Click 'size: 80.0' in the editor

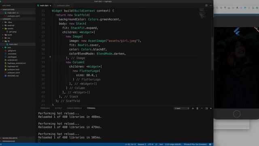coord(85,75)
